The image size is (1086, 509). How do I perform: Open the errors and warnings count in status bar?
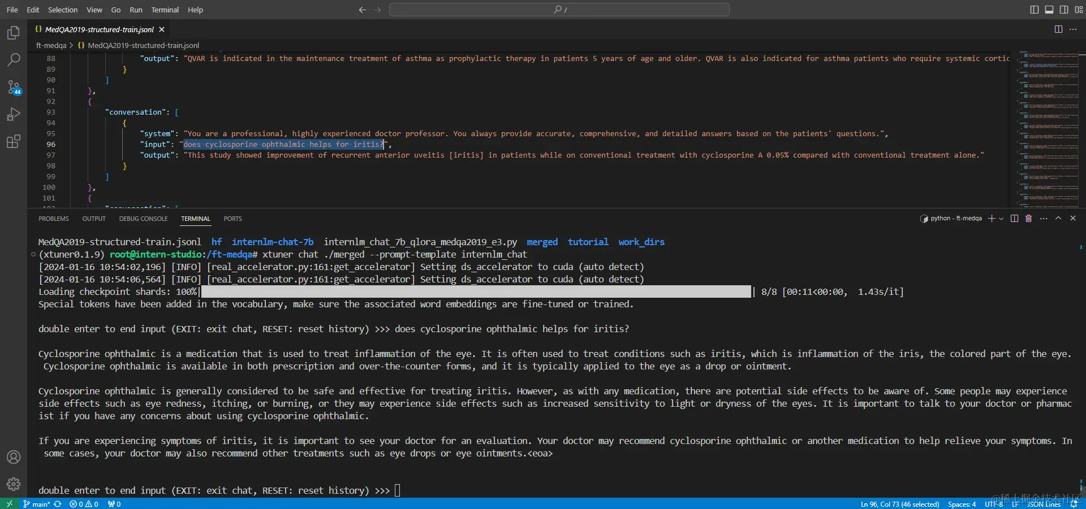click(x=84, y=504)
